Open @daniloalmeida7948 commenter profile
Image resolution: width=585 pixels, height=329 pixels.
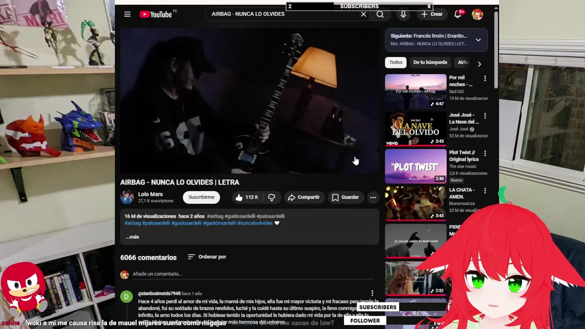click(x=160, y=293)
